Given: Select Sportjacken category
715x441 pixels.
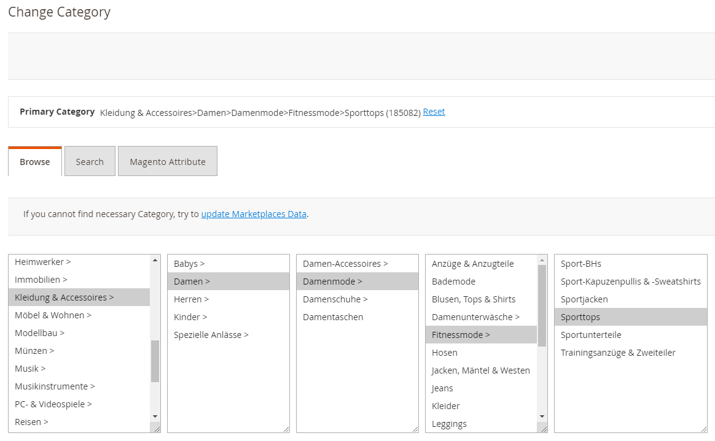Looking at the screenshot, I should [x=584, y=299].
